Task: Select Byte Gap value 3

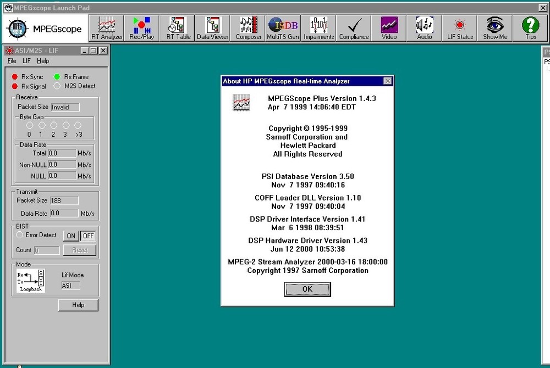Action: click(66, 125)
